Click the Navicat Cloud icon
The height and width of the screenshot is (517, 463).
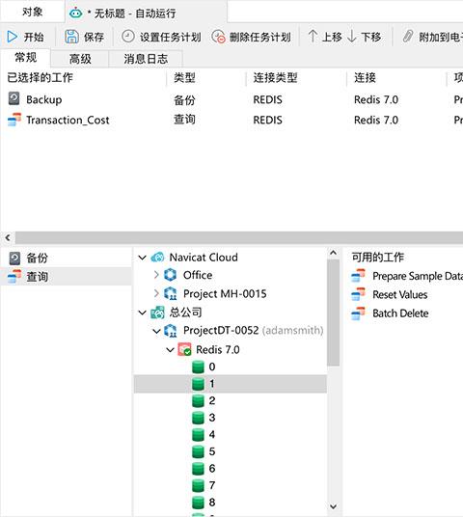(157, 258)
